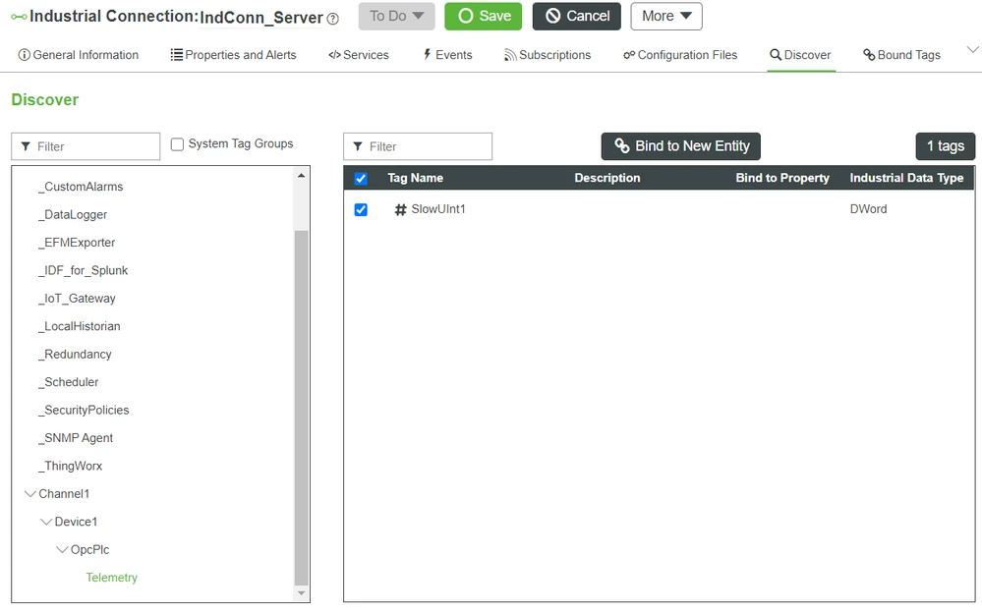Click the funnel icon in the tag filter
The height and width of the screenshot is (612, 982).
tap(358, 146)
